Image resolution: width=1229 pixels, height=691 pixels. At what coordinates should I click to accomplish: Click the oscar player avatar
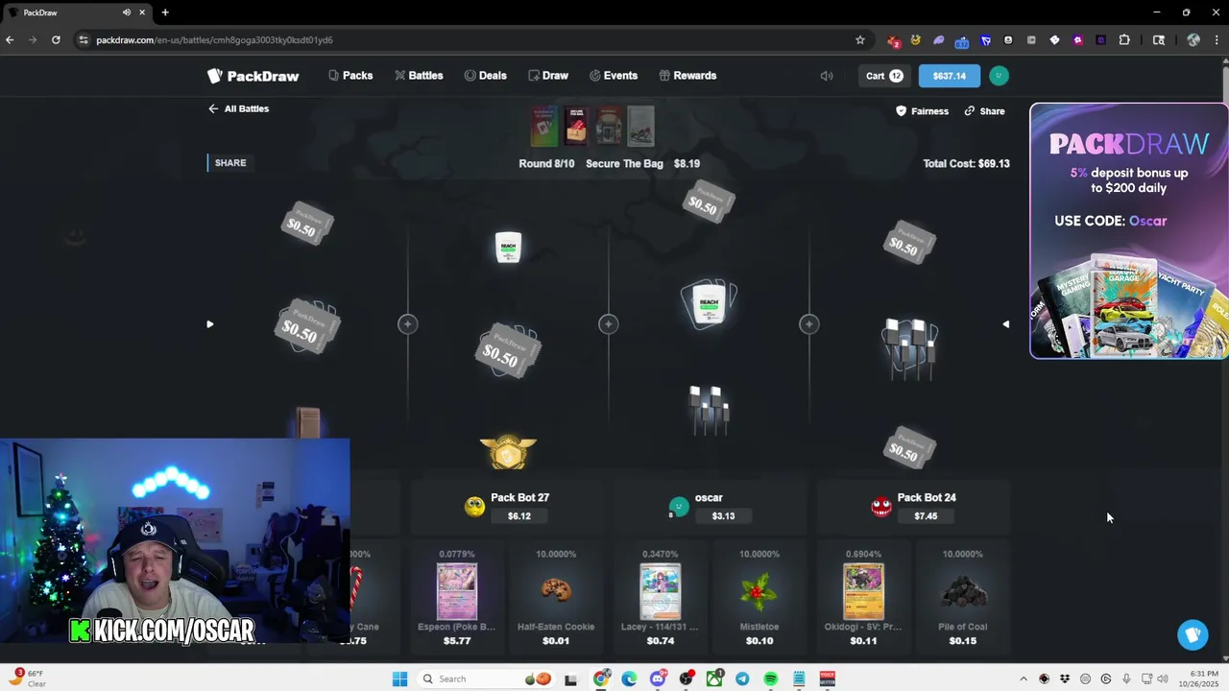pyautogui.click(x=679, y=507)
